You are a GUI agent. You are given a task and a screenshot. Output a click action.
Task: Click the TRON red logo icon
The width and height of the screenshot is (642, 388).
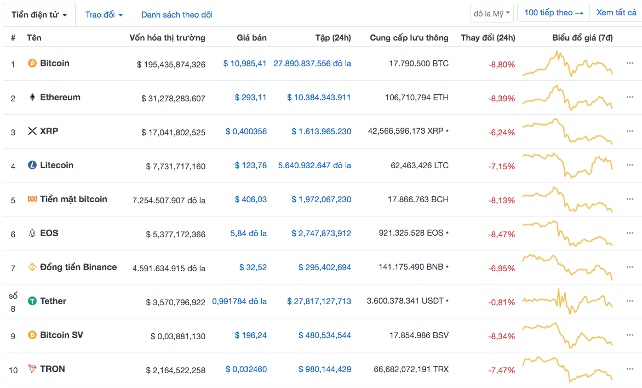click(x=32, y=369)
